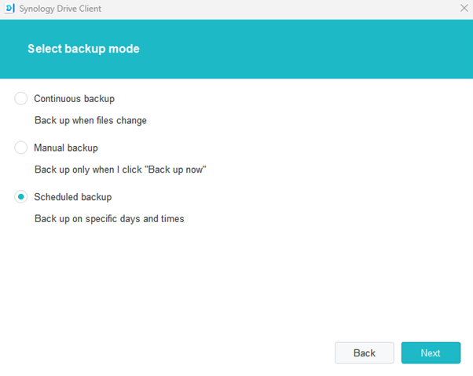Image resolution: width=473 pixels, height=376 pixels.
Task: Click the "Scheduled backup" label text
Action: point(72,196)
